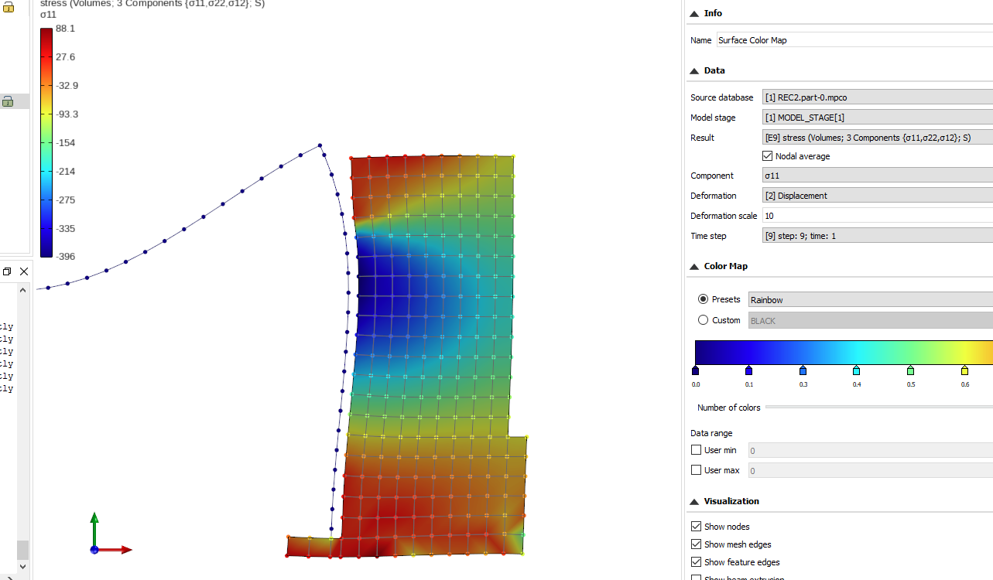
Task: Enable the User min checkbox
Action: (697, 450)
